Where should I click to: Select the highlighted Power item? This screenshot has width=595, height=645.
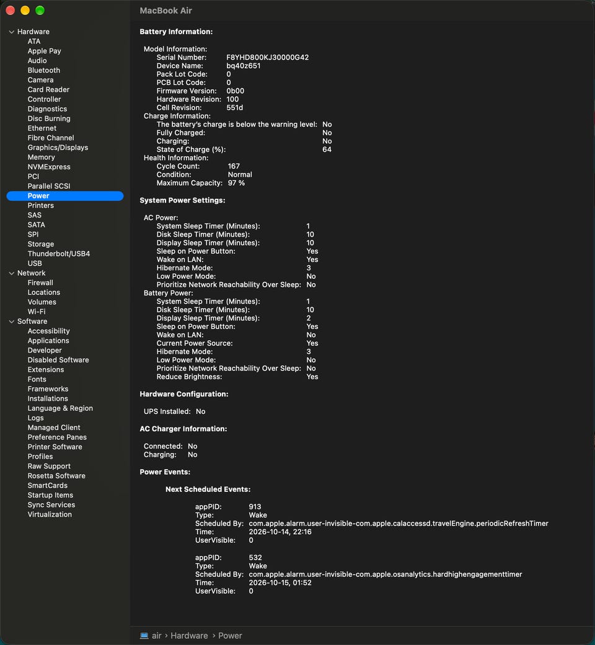tap(65, 196)
